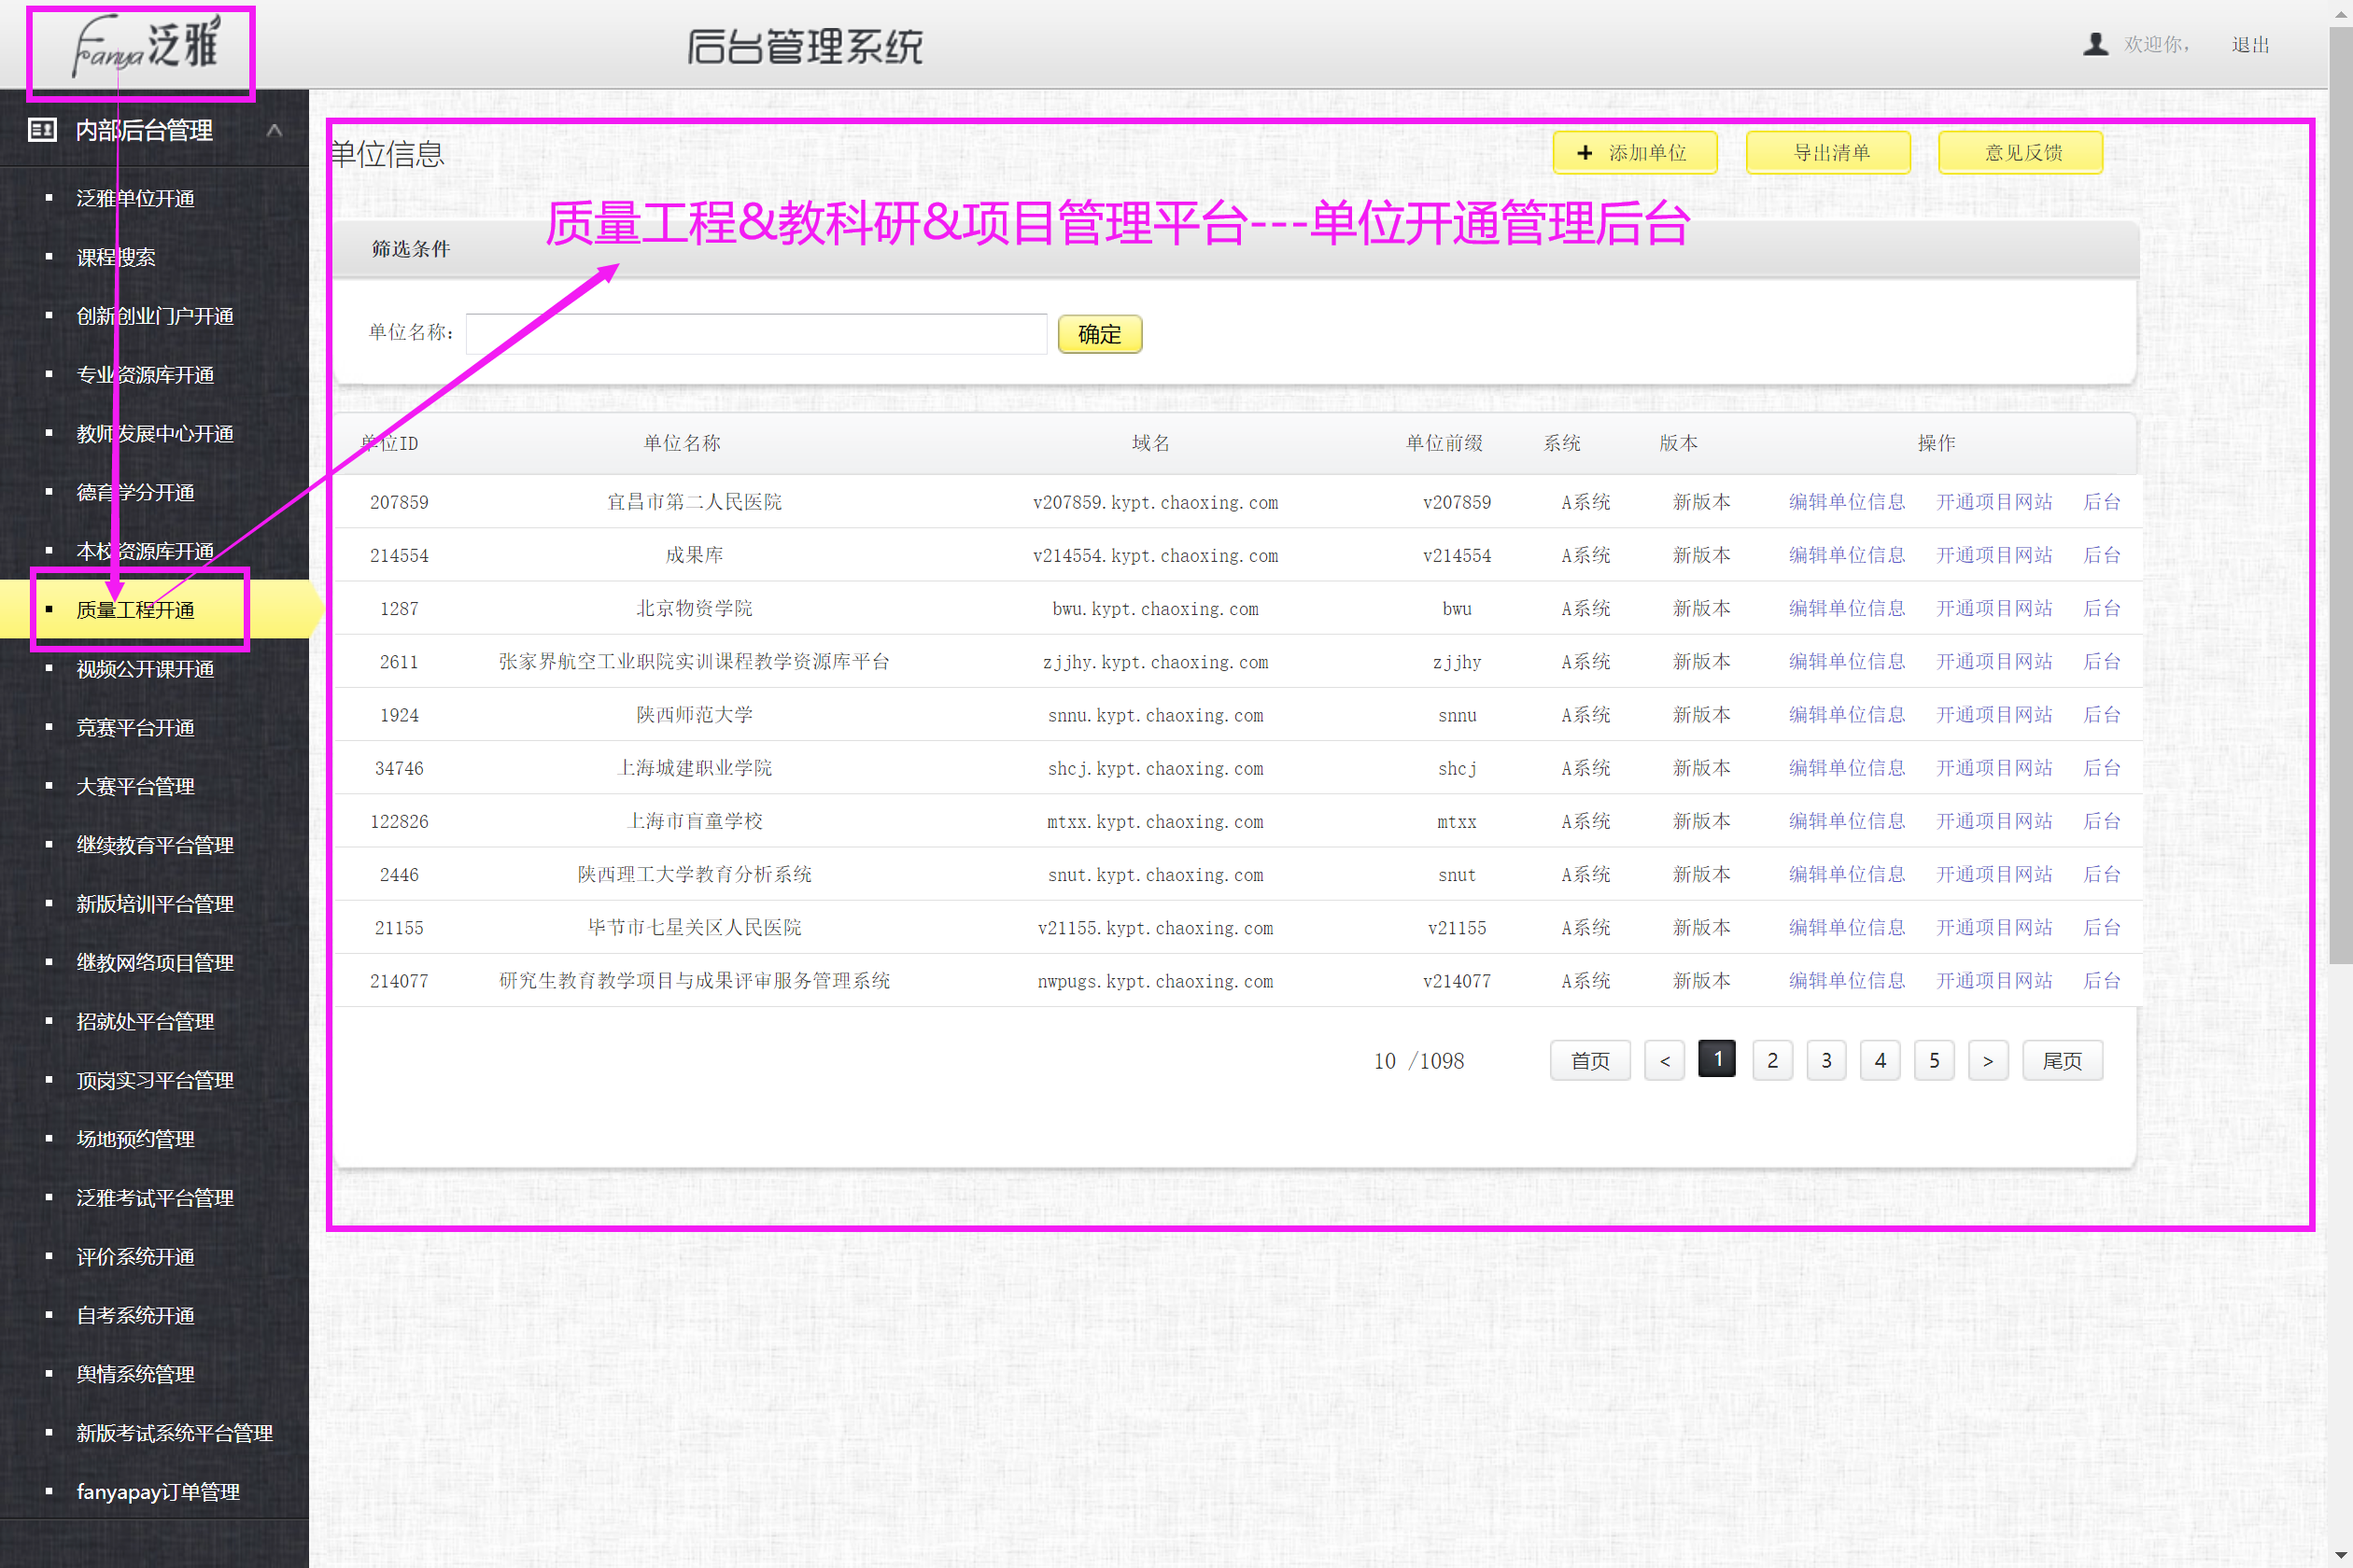Click the grid icon beside 内部后台管理

pyautogui.click(x=41, y=130)
